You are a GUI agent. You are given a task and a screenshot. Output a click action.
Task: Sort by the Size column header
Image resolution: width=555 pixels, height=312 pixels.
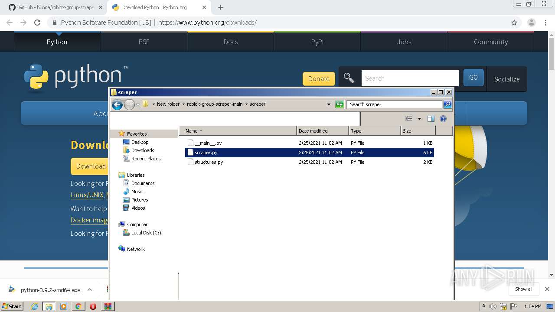(x=418, y=131)
